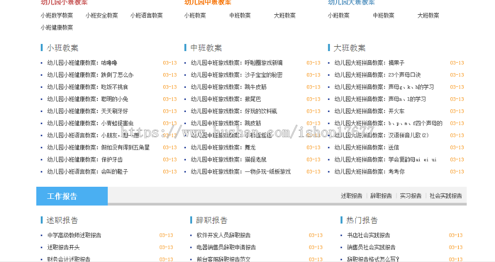The image size is (495, 262).
Task: Click the 03-13 date beside 中学高级教师述职报告
Action: (x=166, y=235)
